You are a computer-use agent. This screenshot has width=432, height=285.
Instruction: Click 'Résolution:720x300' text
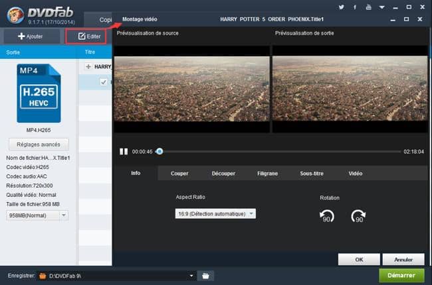pos(29,186)
